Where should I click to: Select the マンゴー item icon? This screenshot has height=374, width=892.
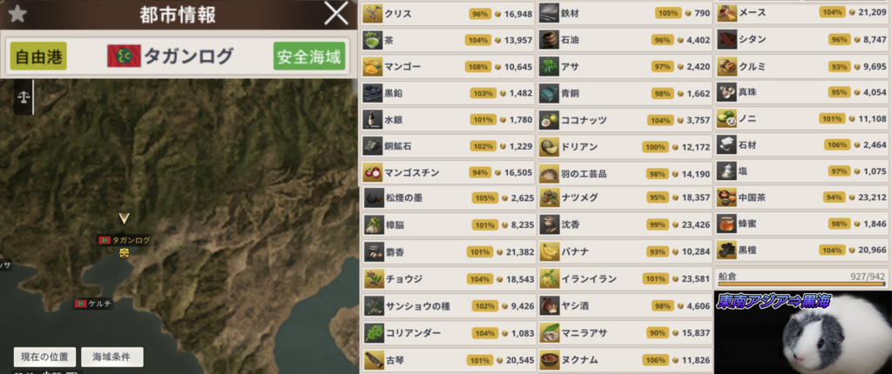coord(372,66)
